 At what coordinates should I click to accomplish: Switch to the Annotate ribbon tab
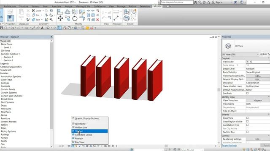tap(56, 6)
